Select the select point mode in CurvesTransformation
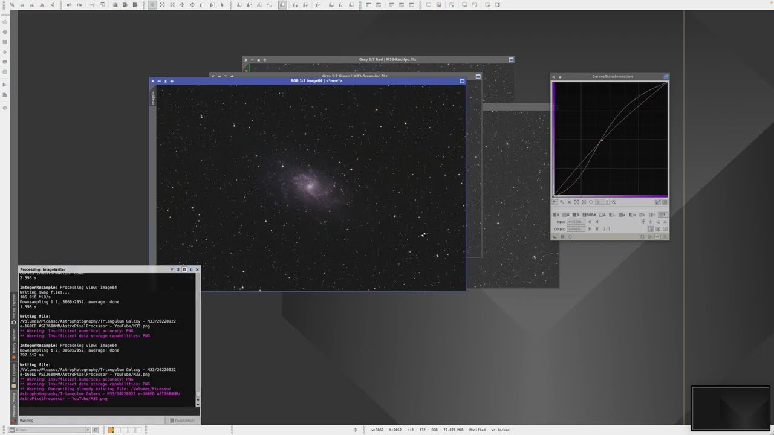 pyautogui.click(x=562, y=202)
